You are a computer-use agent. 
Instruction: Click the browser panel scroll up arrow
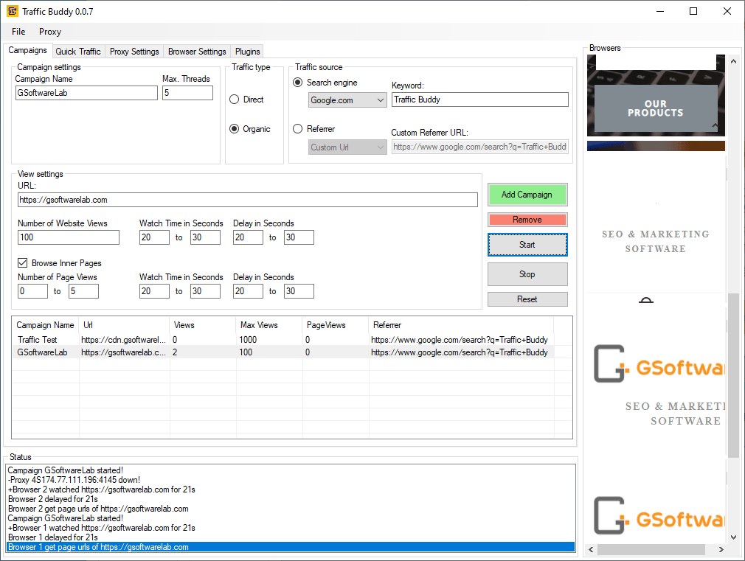(734, 61)
